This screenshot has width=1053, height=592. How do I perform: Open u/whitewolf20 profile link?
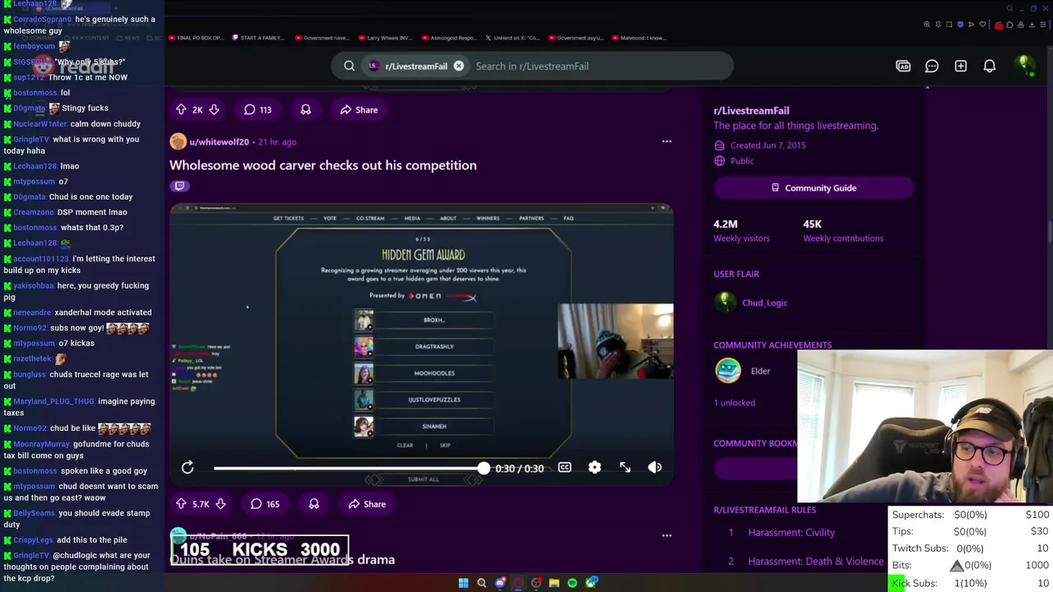pyautogui.click(x=219, y=141)
